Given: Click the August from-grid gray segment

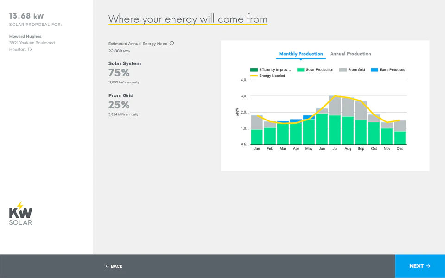Looking at the screenshot, I should click(348, 107).
